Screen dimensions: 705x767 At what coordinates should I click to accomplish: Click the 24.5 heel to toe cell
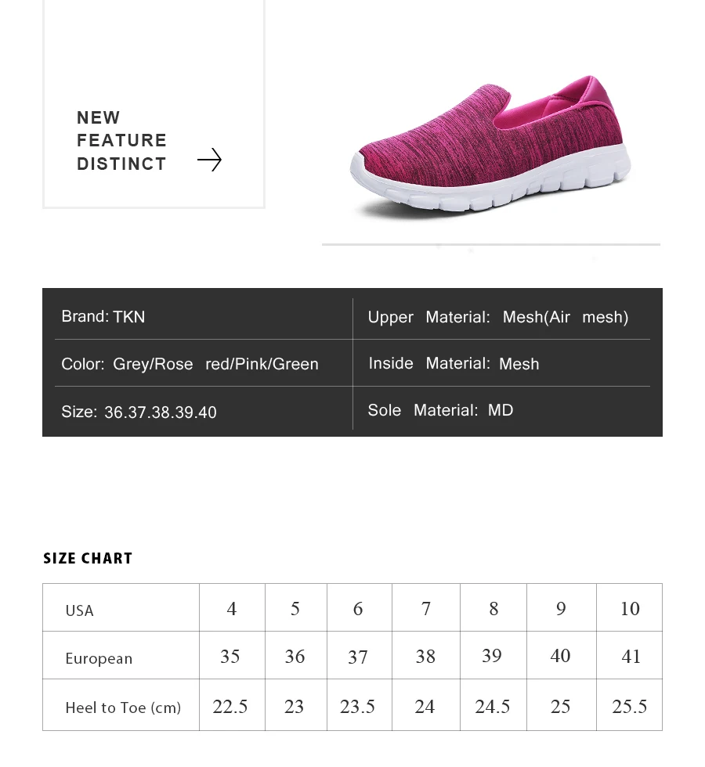point(493,705)
